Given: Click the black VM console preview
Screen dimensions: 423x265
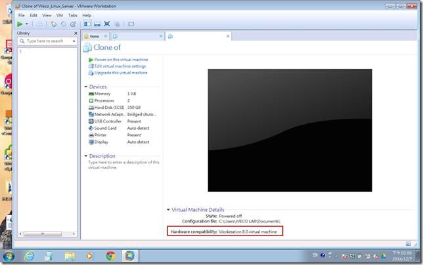Looking at the screenshot, I should click(x=290, y=131).
